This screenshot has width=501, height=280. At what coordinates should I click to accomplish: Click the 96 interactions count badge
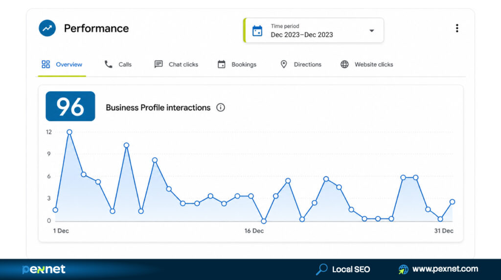pyautogui.click(x=70, y=106)
